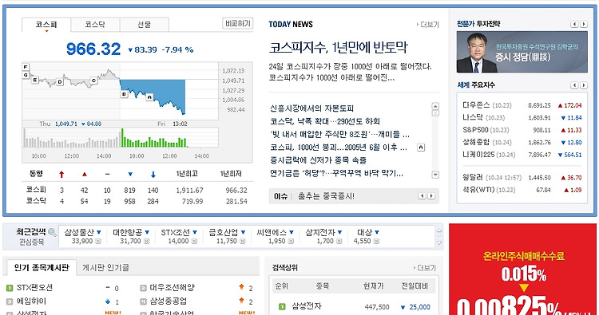This screenshot has width=599, height=315.
Task: Click chart news marker A on blue area
Action: [x=149, y=97]
